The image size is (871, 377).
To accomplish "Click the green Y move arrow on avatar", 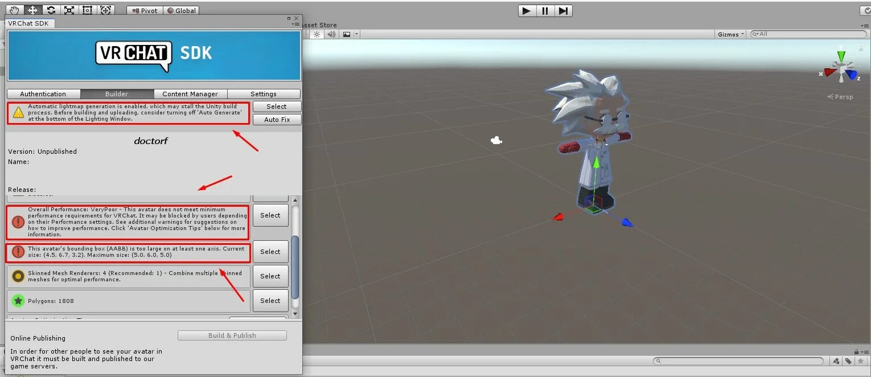I will [595, 163].
